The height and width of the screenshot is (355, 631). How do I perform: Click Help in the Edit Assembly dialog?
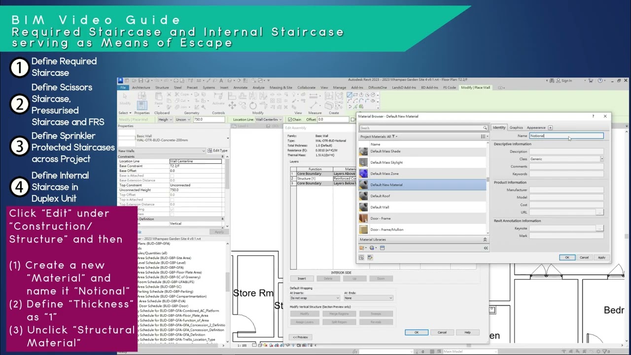pos(467,332)
